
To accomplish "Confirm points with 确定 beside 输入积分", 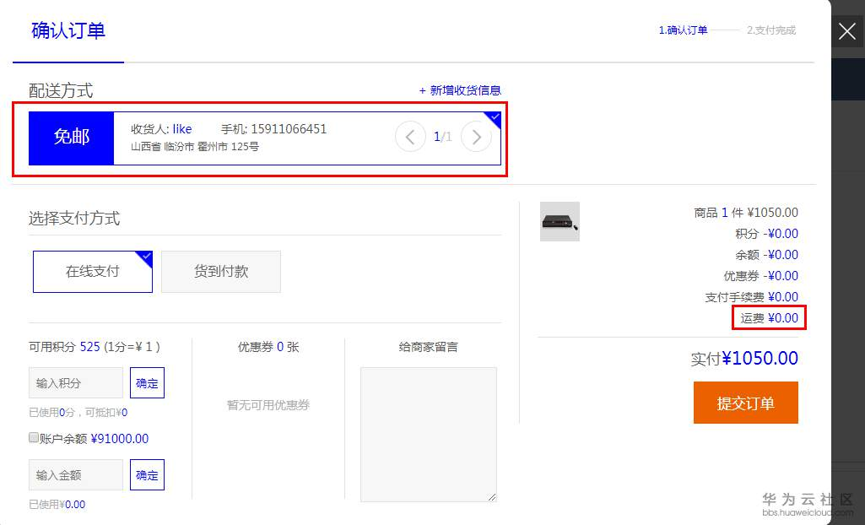I will [148, 382].
